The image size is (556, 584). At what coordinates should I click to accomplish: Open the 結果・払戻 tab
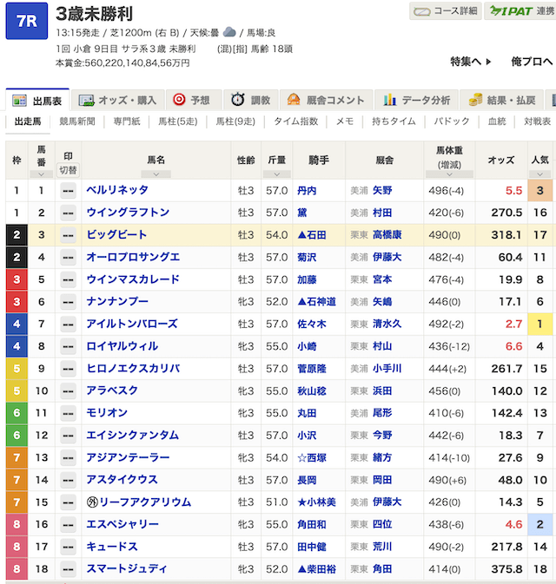502,101
